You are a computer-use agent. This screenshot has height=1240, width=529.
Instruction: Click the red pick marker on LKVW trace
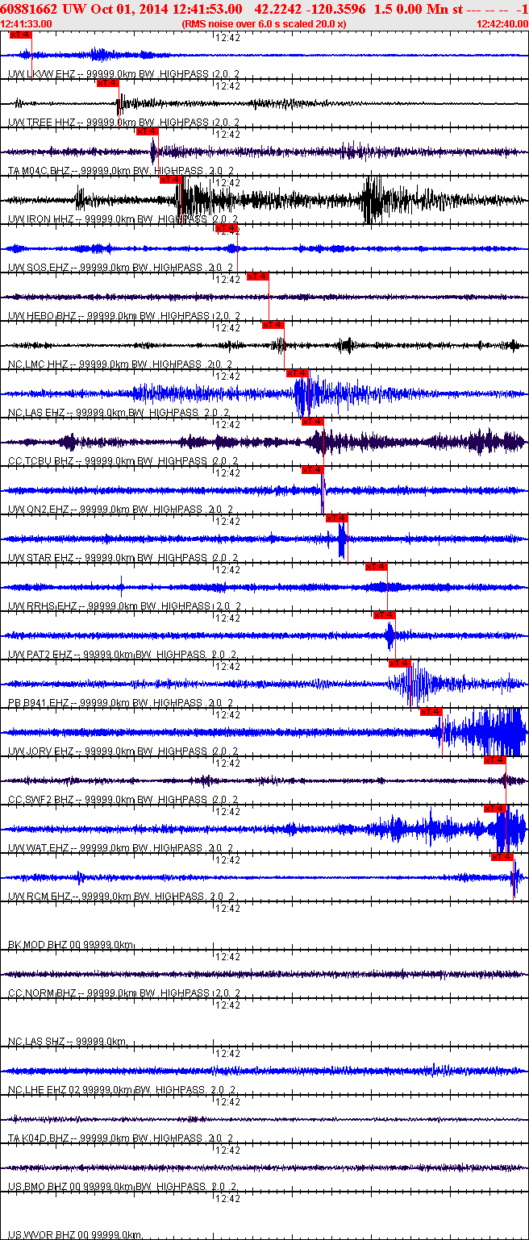(20, 35)
